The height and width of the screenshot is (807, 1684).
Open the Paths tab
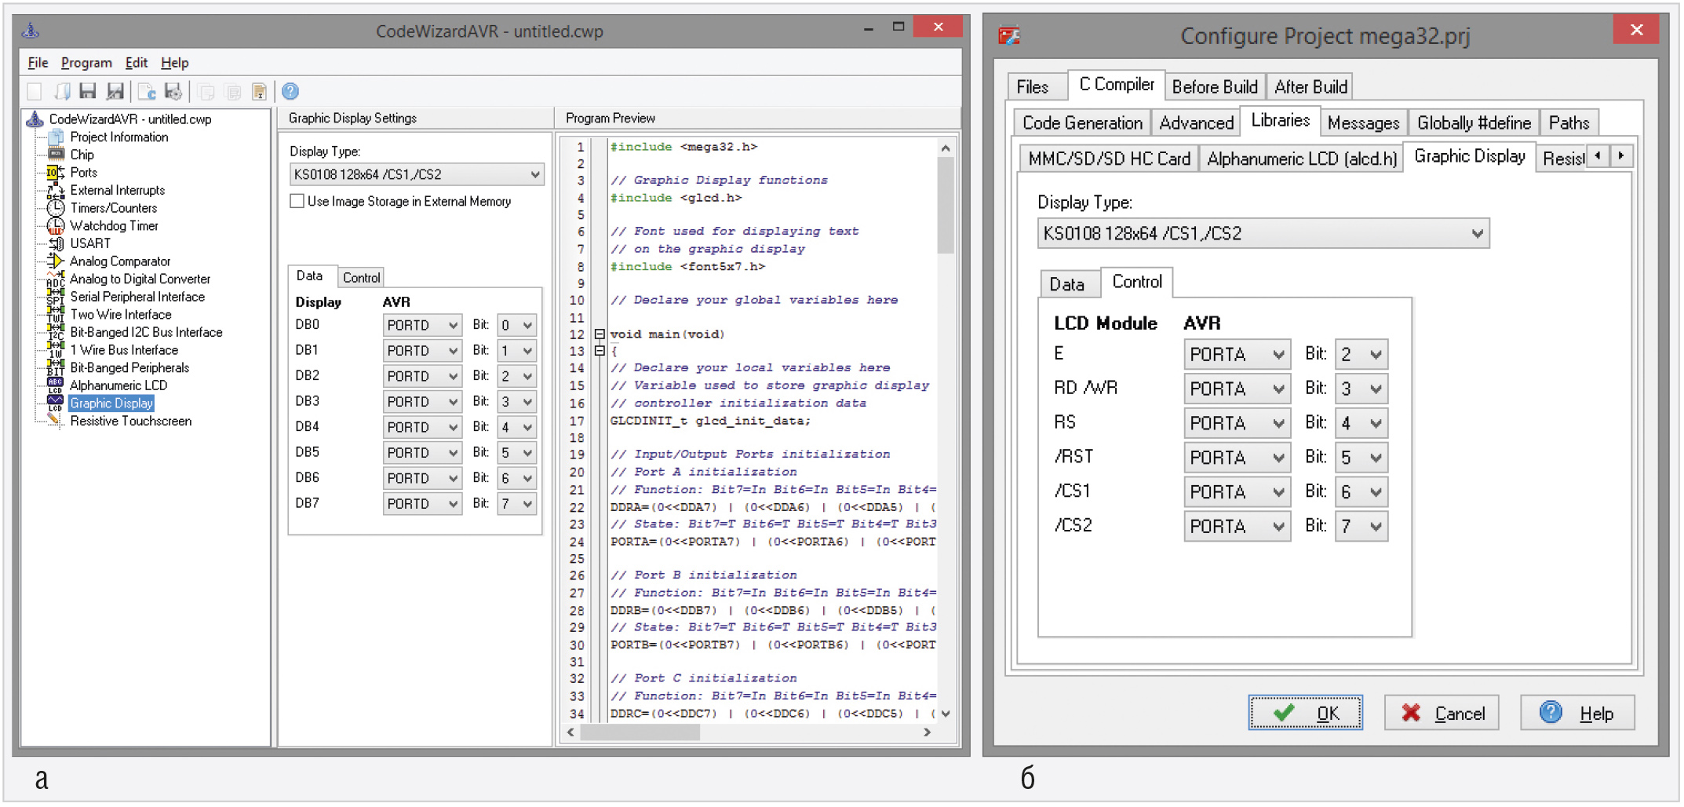[1569, 122]
